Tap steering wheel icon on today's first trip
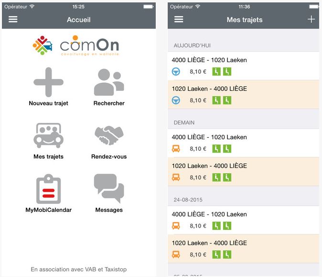Image resolution: width=322 pixels, height=277 pixels. (x=176, y=72)
